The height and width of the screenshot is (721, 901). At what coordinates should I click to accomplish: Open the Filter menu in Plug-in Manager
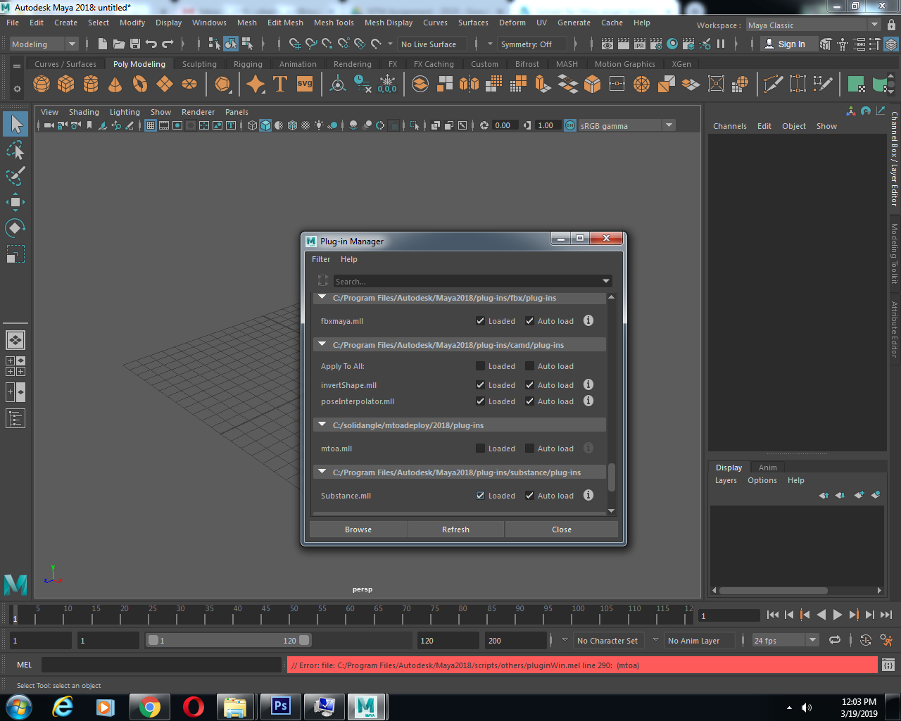point(321,259)
